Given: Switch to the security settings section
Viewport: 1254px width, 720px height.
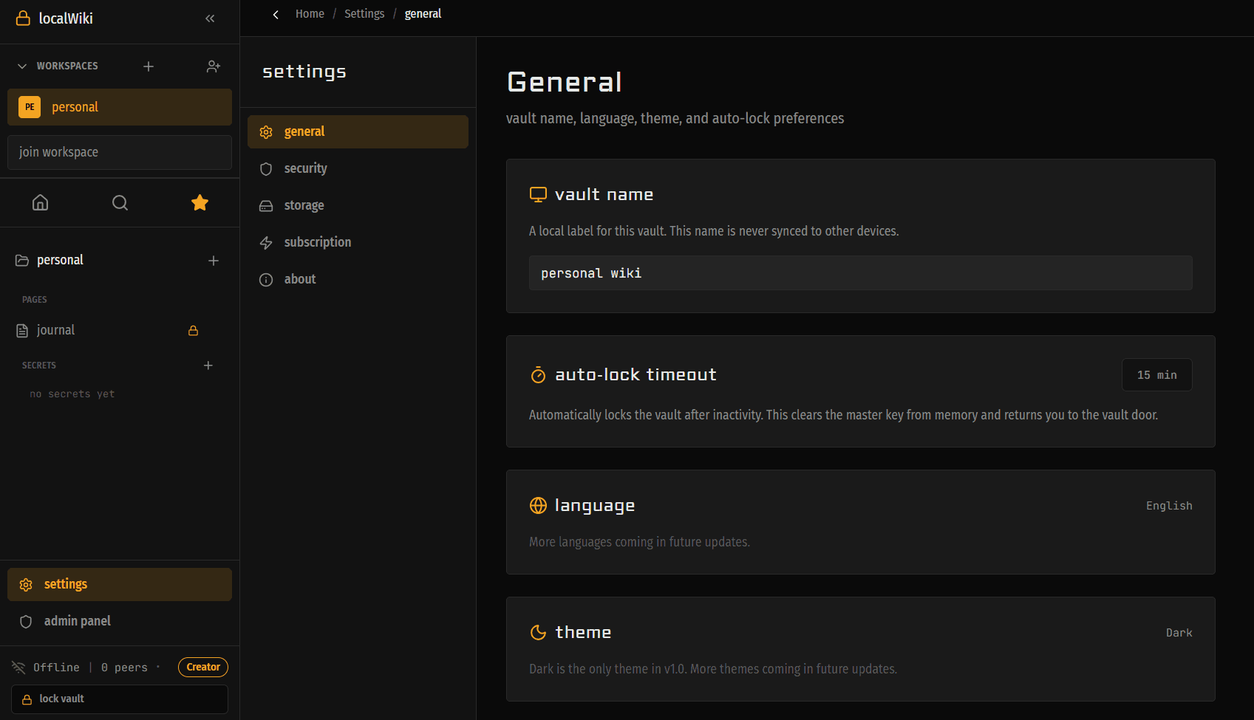Looking at the screenshot, I should pyautogui.click(x=305, y=168).
